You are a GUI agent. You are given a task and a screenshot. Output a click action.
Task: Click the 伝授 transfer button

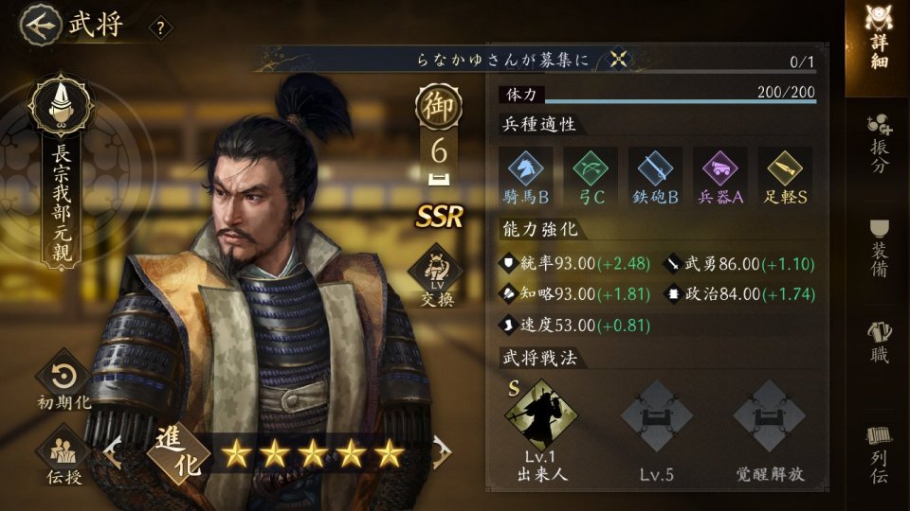click(x=64, y=455)
